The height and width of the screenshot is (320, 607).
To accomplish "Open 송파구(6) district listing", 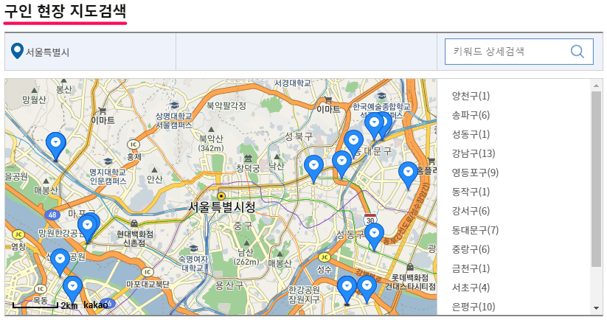I will 471,115.
